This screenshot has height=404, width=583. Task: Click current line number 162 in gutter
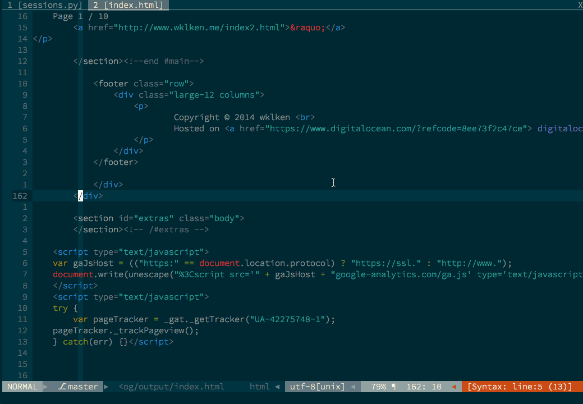[20, 196]
